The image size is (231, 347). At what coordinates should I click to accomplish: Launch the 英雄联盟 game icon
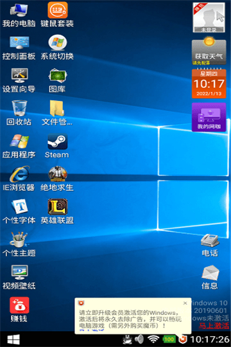[57, 211]
